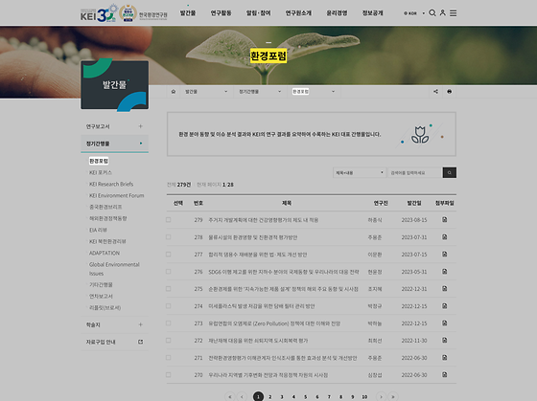Expand 학술지 sidebar section plus
This screenshot has height=401, width=537.
[x=140, y=324]
